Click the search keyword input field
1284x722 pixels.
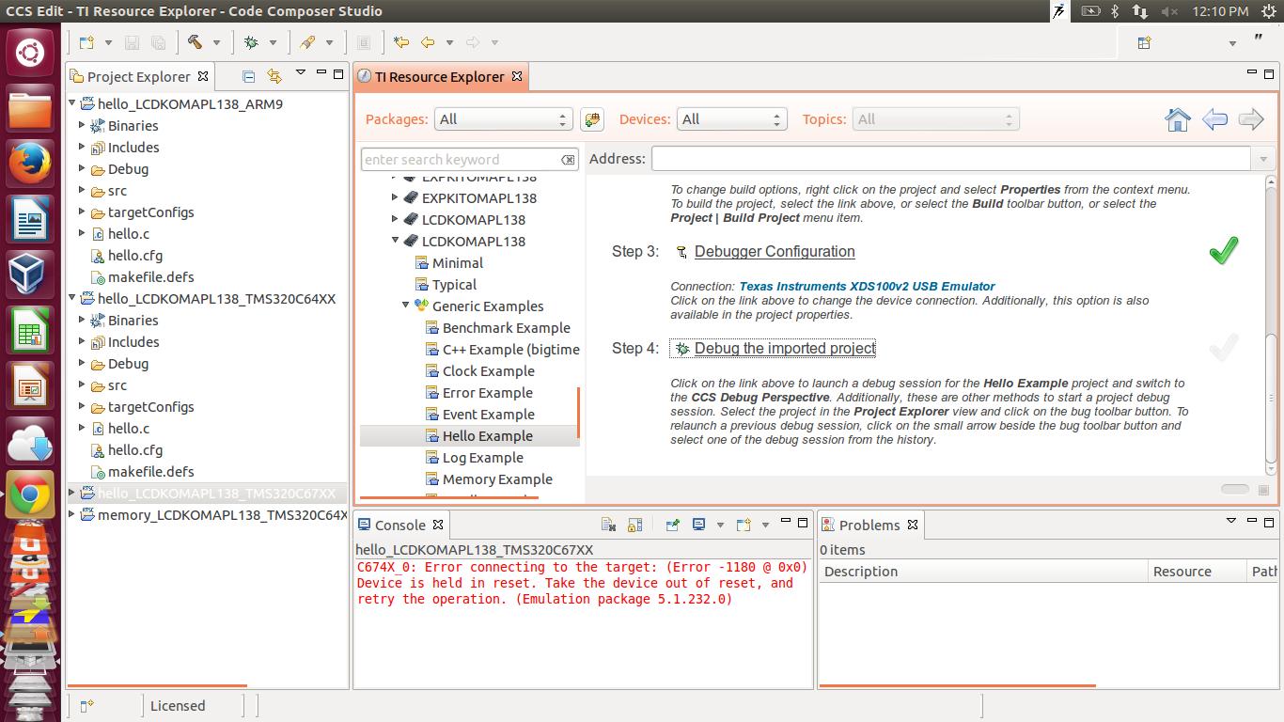click(x=461, y=160)
